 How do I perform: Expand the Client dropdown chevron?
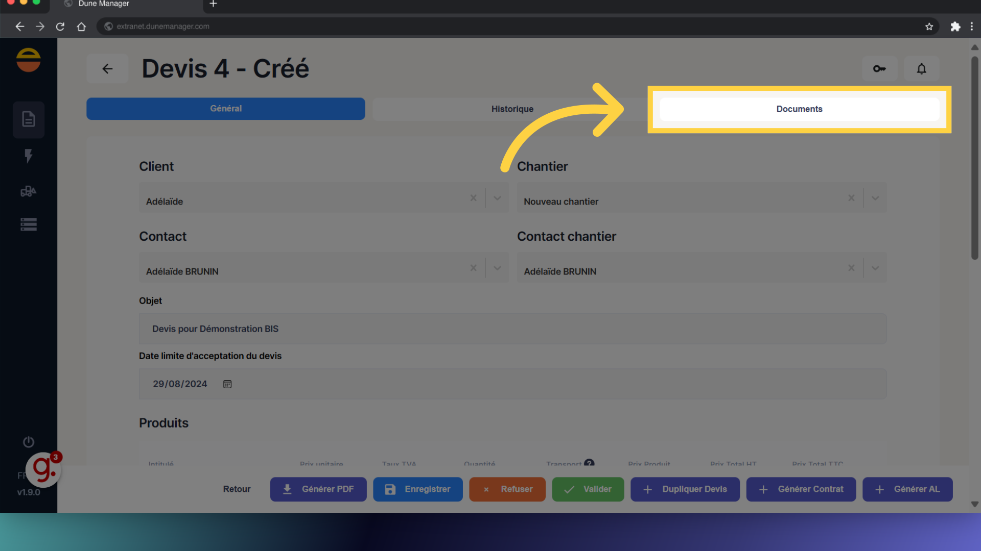(497, 198)
